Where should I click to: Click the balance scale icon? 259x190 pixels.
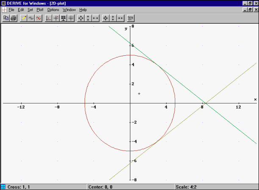pos(63,18)
